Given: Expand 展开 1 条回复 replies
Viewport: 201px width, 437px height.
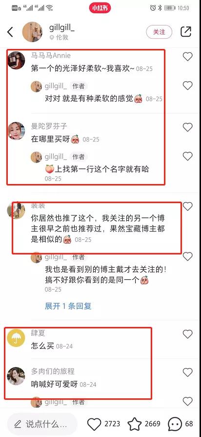Looking at the screenshot, I should point(68,306).
